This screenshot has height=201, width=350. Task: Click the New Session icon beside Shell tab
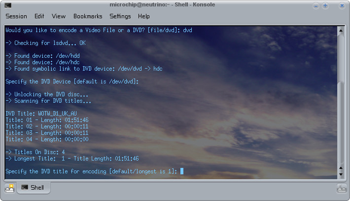(10, 188)
